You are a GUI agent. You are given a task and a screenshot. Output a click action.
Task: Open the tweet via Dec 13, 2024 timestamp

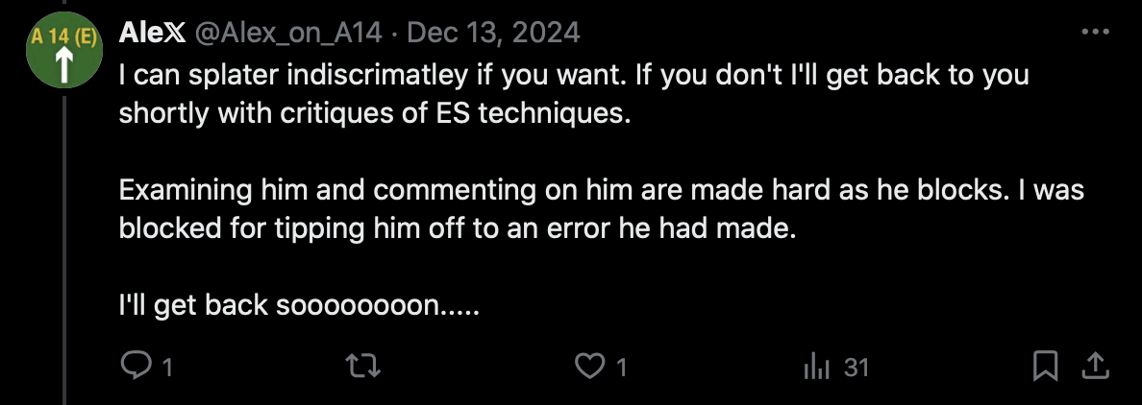tap(493, 33)
